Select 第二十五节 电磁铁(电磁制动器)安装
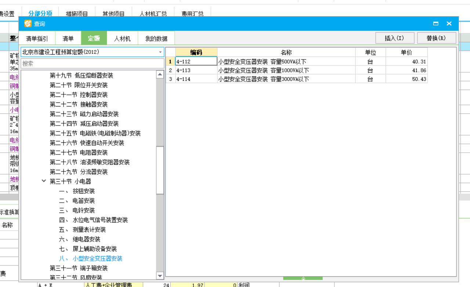The width and height of the screenshot is (470, 287). (x=95, y=133)
